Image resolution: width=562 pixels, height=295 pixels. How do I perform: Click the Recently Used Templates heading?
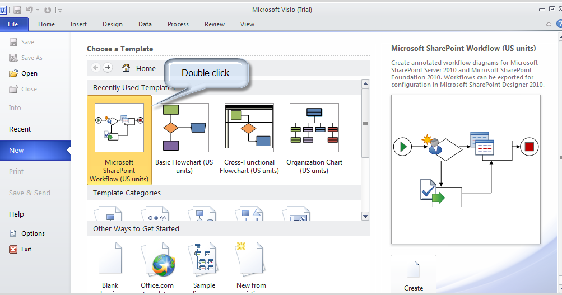pos(134,88)
